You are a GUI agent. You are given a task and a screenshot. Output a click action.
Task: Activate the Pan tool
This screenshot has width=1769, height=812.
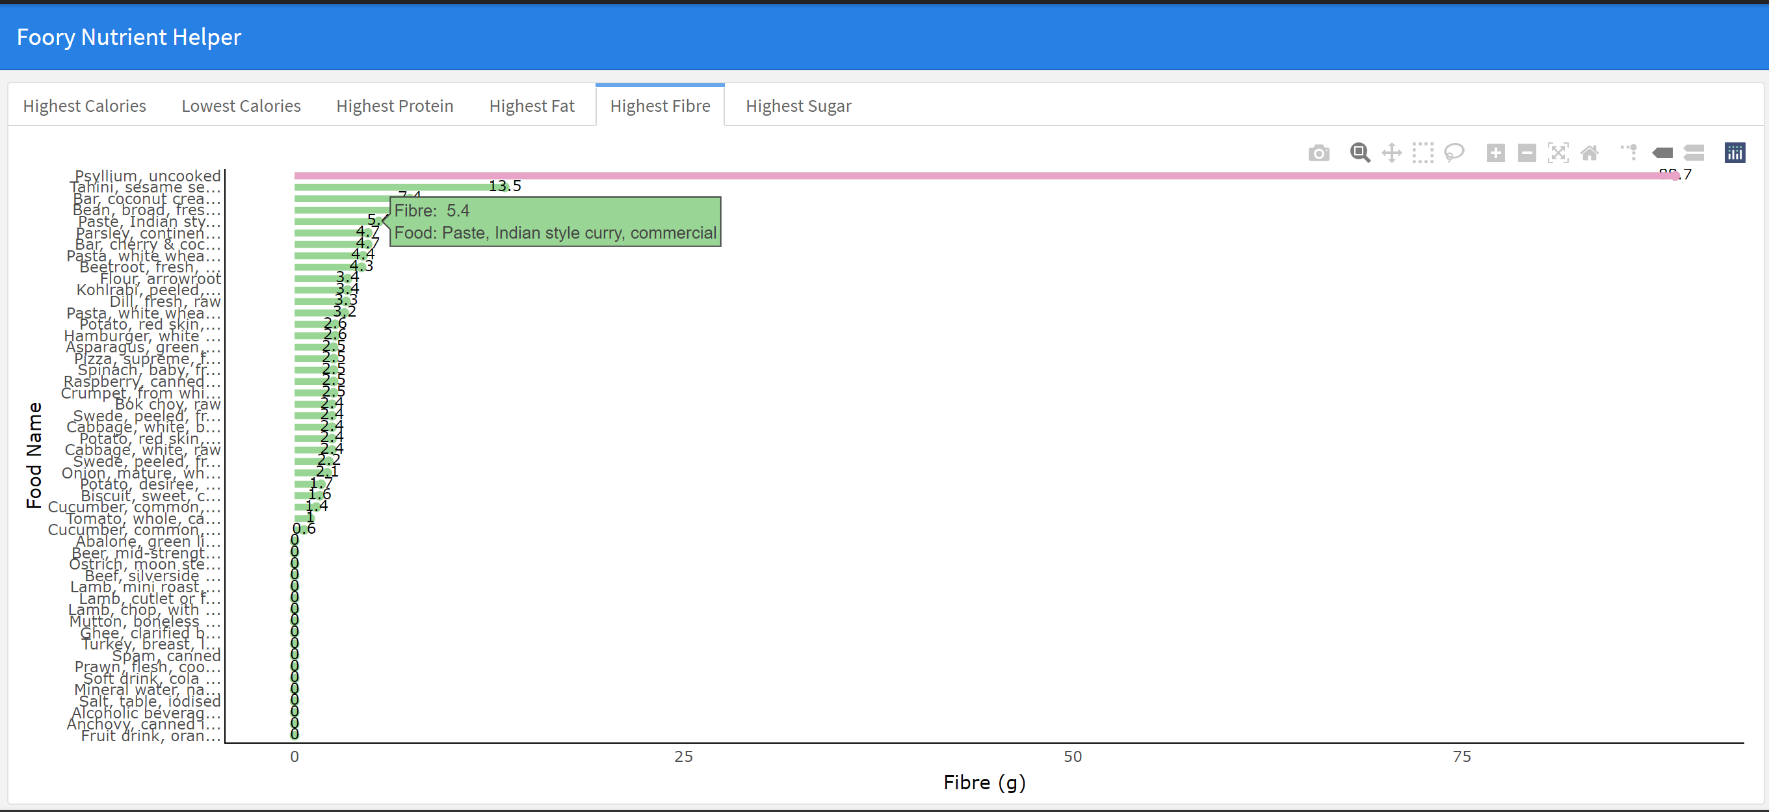1391,153
